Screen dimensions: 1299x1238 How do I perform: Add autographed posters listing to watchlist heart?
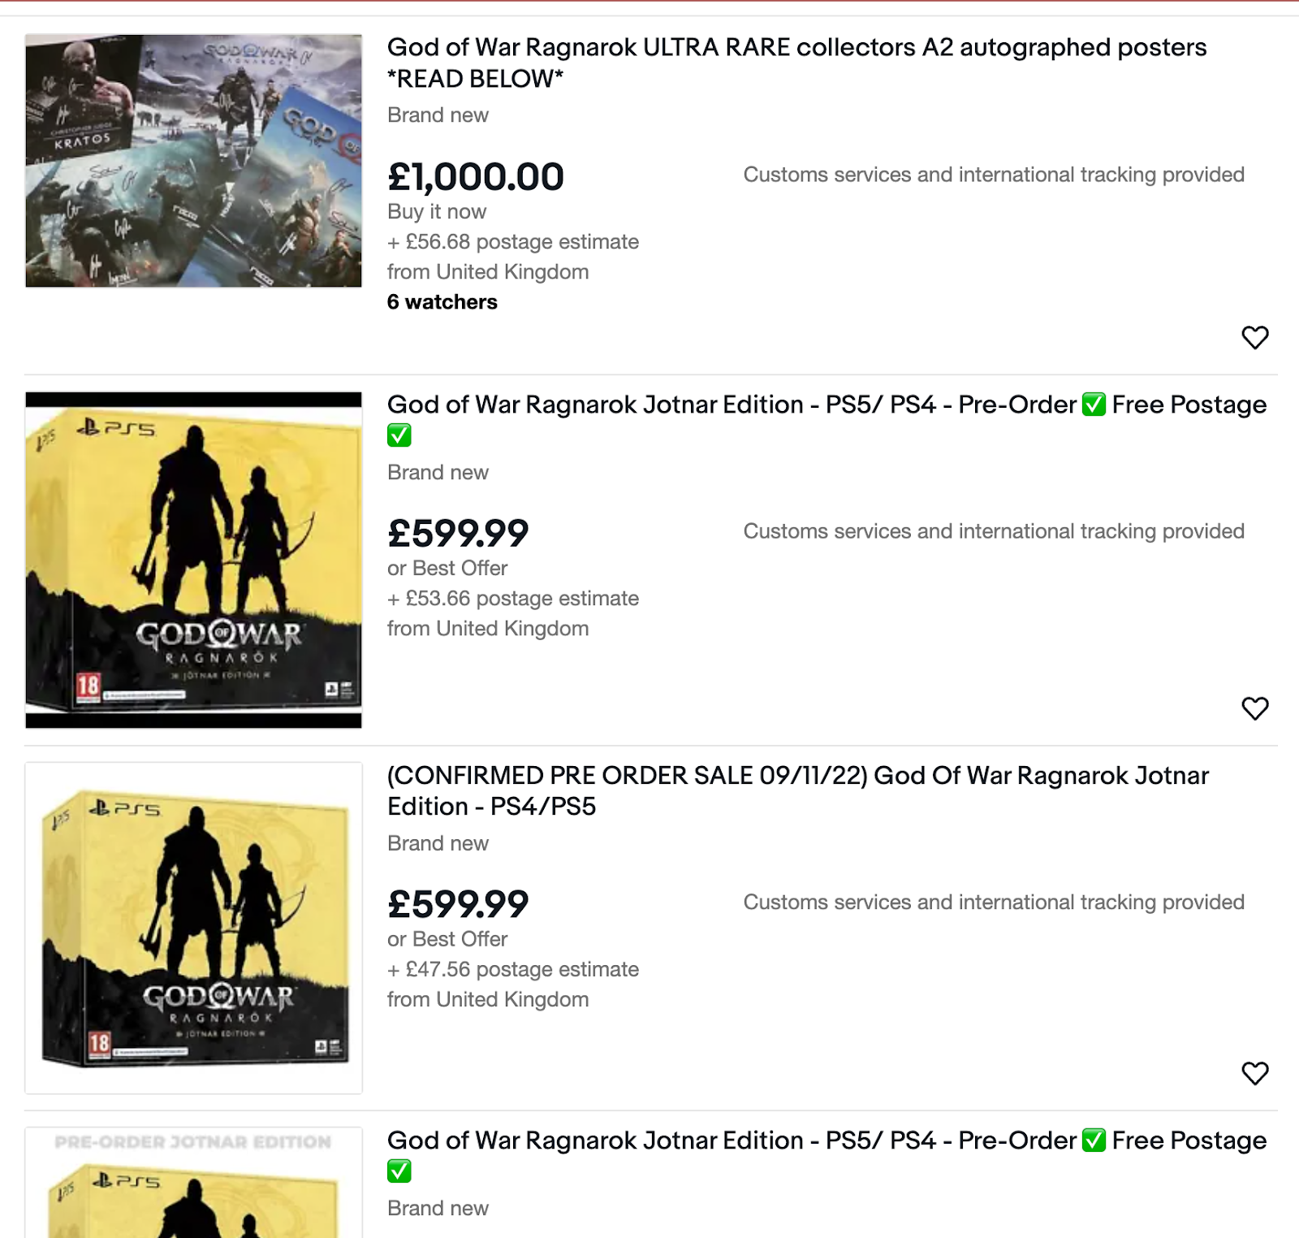1254,337
